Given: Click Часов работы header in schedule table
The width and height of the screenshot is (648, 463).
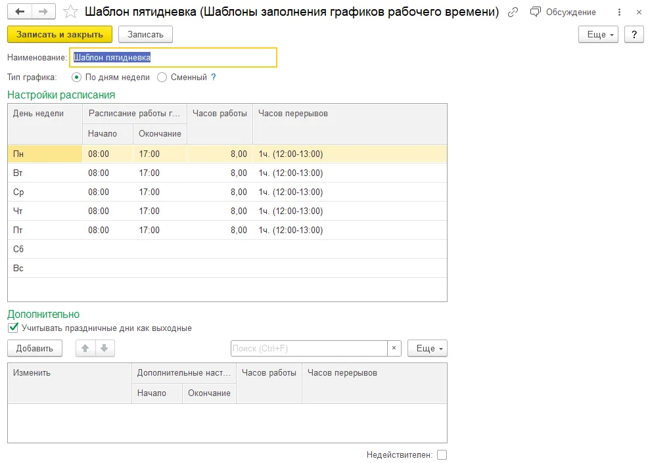Looking at the screenshot, I should tap(220, 123).
